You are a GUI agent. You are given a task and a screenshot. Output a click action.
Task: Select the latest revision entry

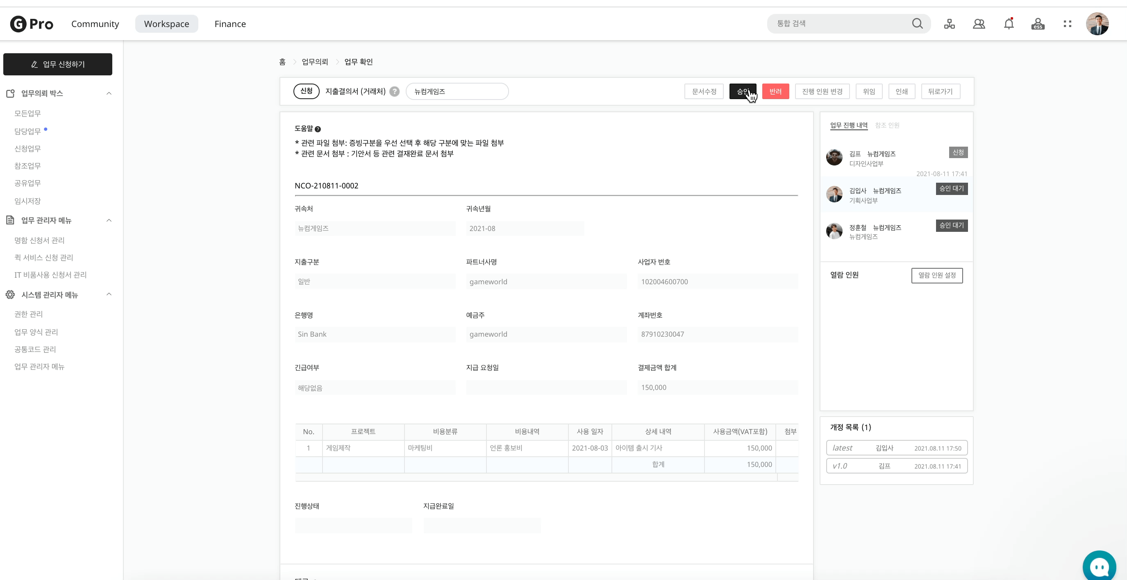(896, 448)
